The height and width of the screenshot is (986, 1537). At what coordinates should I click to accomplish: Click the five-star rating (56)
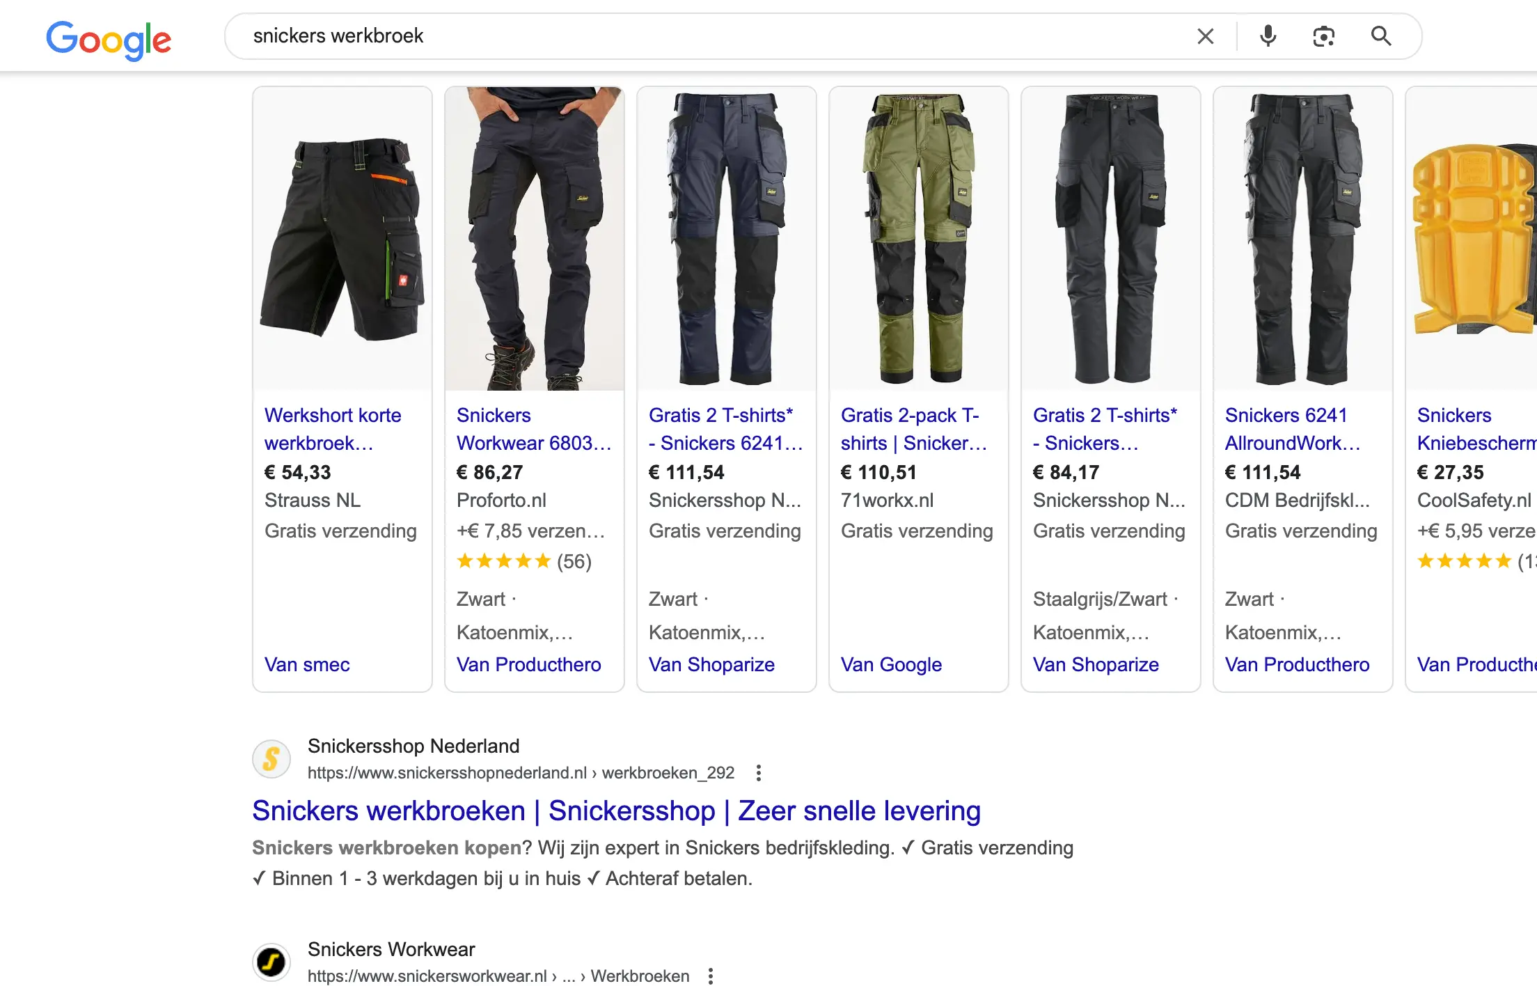[x=524, y=561]
